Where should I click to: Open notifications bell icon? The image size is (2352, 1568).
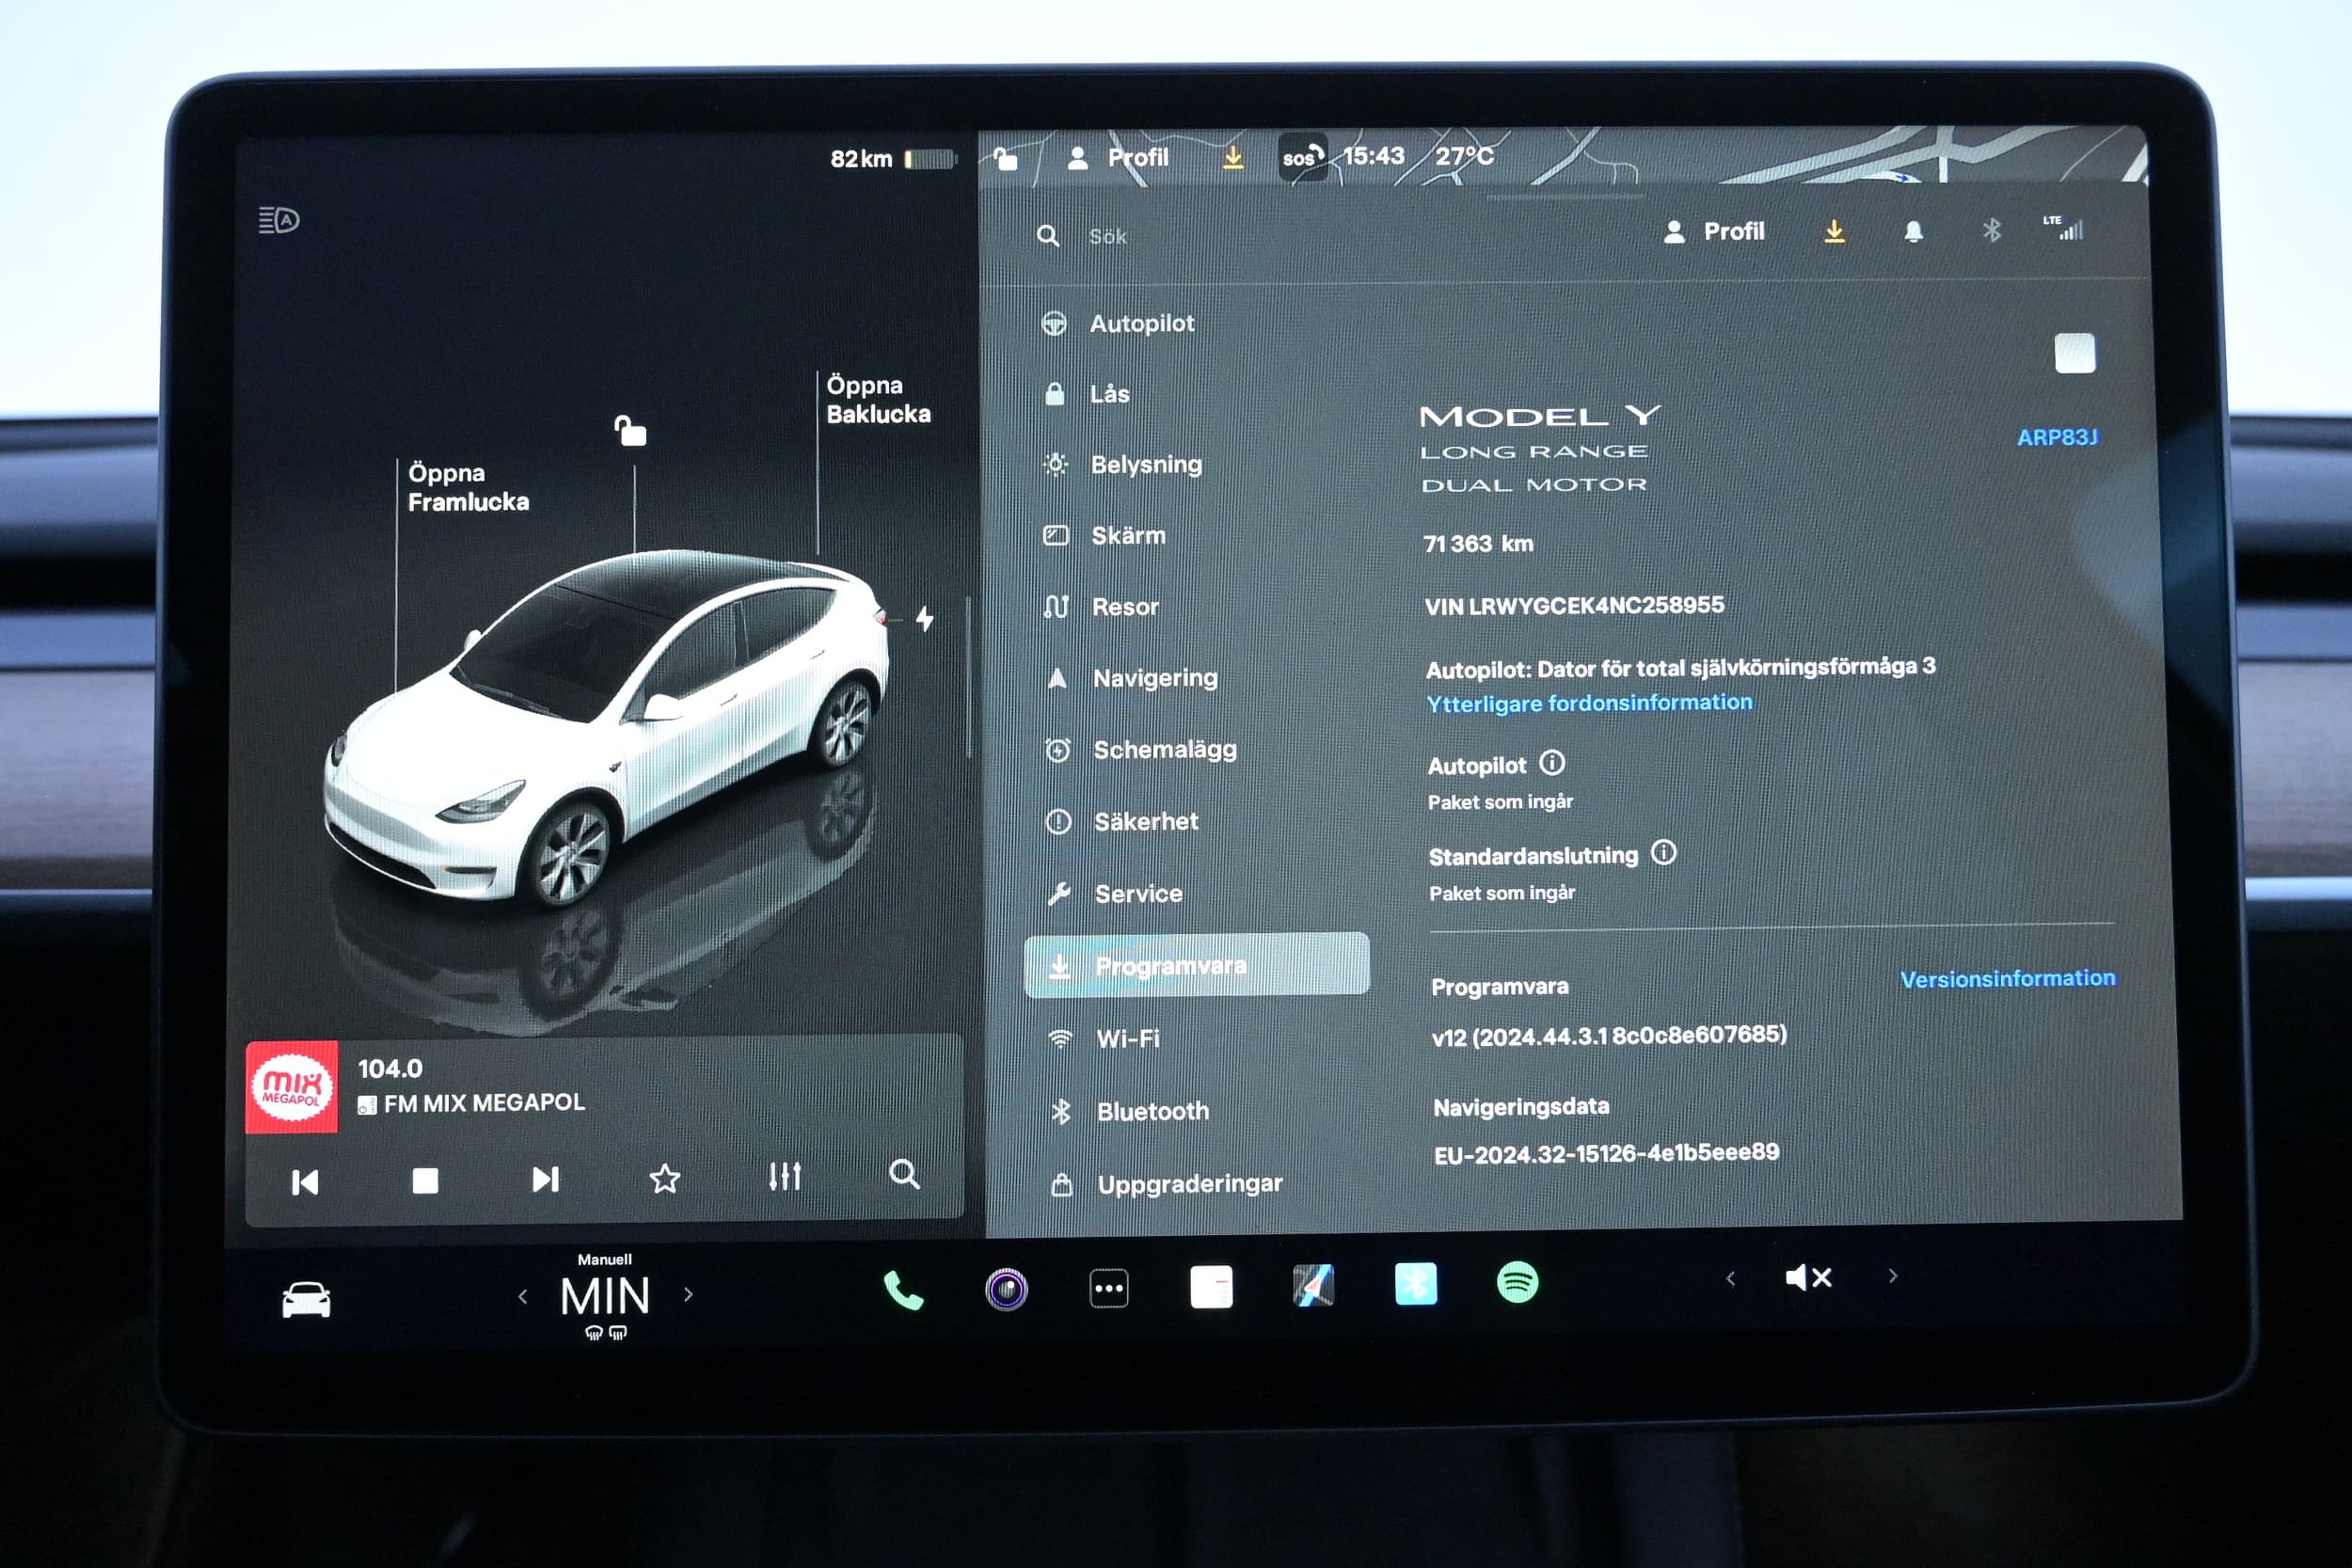[1913, 232]
